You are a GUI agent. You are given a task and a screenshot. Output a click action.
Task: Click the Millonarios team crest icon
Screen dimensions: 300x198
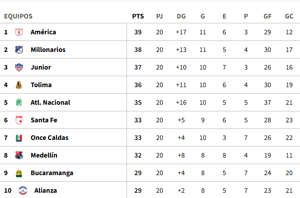click(x=19, y=50)
